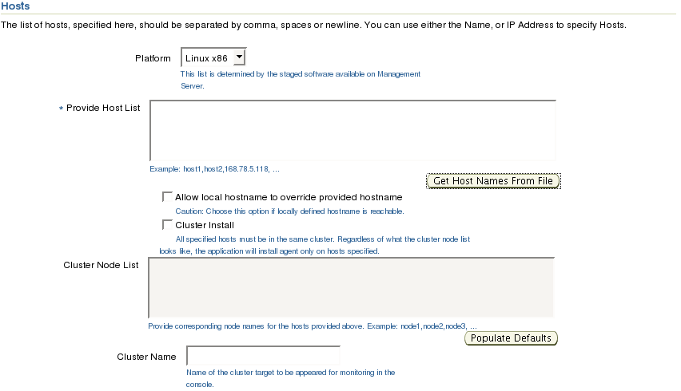The image size is (681, 391).
Task: Click the 'All specified hosts must be' hint
Action: 315,245
